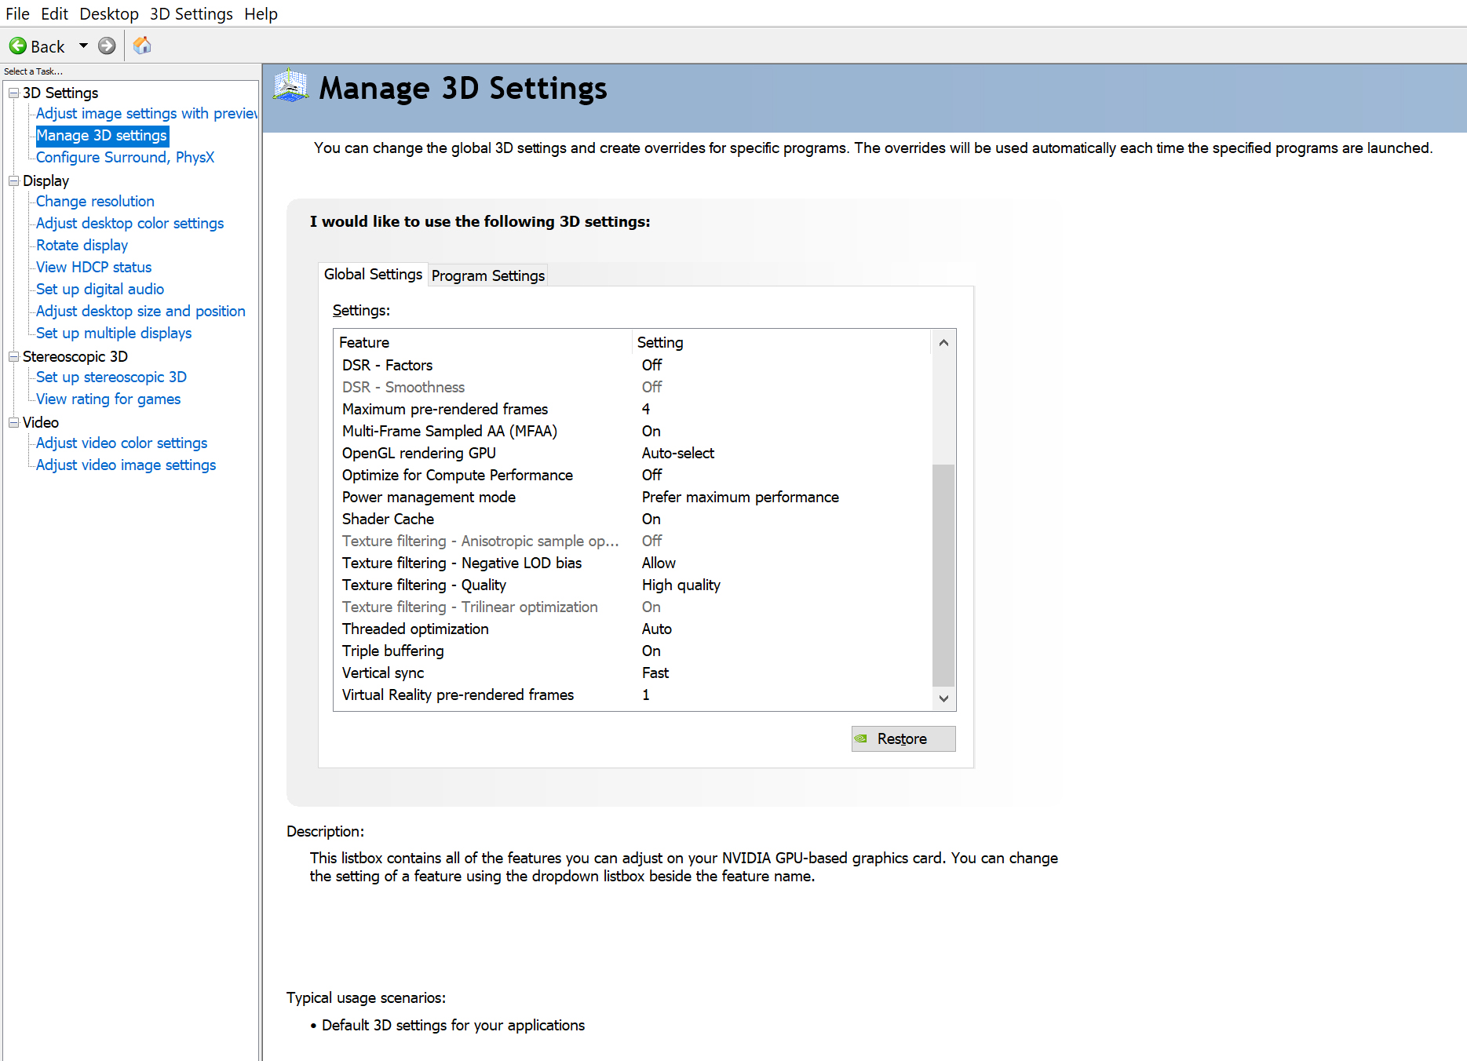1467x1061 pixels.
Task: Open Configure Surround, PhysX
Action: 125,157
